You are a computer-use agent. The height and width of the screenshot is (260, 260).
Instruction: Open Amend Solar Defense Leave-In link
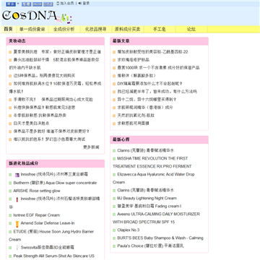click(48, 223)
